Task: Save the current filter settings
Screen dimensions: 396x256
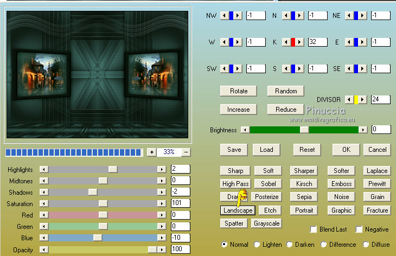Action: (234, 150)
